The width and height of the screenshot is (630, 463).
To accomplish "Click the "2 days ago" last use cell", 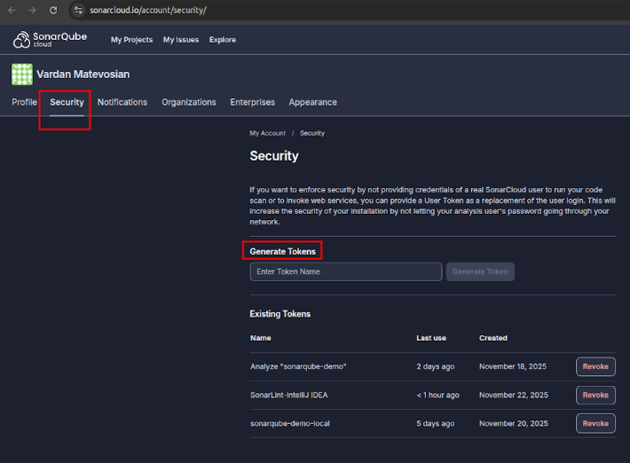I will tap(435, 366).
